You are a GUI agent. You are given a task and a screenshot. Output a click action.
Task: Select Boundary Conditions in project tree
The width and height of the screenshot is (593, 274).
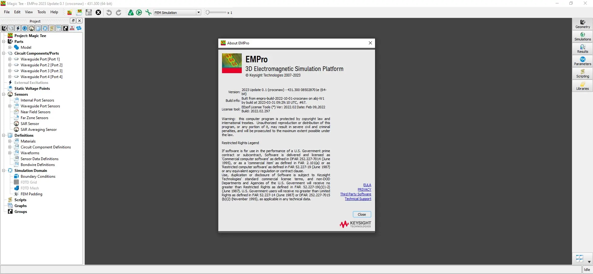point(38,176)
